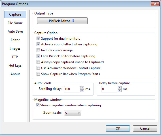The height and width of the screenshot is (135, 161).
Task: Select the FTP settings page
Action: pyautogui.click(x=15, y=57)
